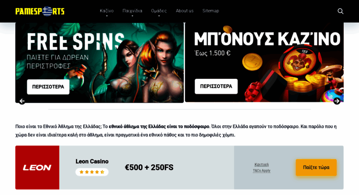Advance carousel with right arrow
This screenshot has width=359, height=195.
(x=337, y=101)
